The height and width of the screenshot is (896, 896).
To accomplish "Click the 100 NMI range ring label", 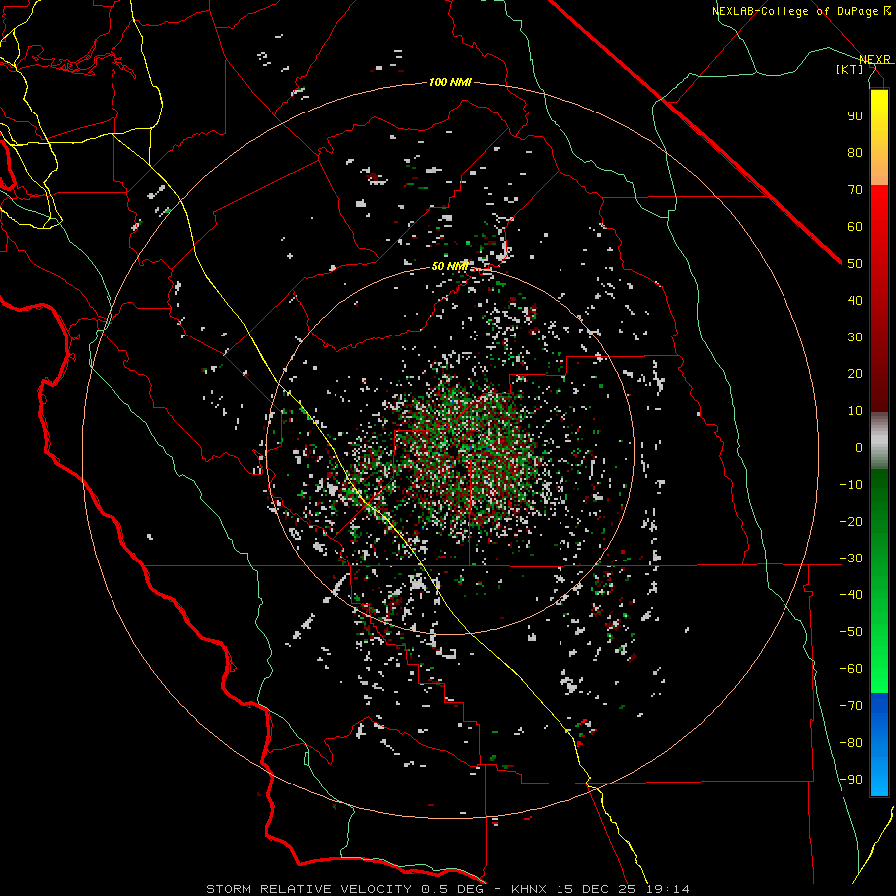I will 450,83.
